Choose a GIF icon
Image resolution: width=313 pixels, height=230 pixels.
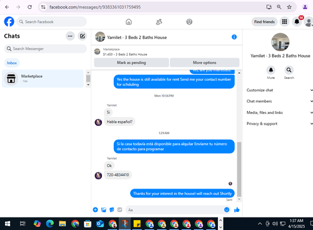[120, 210]
